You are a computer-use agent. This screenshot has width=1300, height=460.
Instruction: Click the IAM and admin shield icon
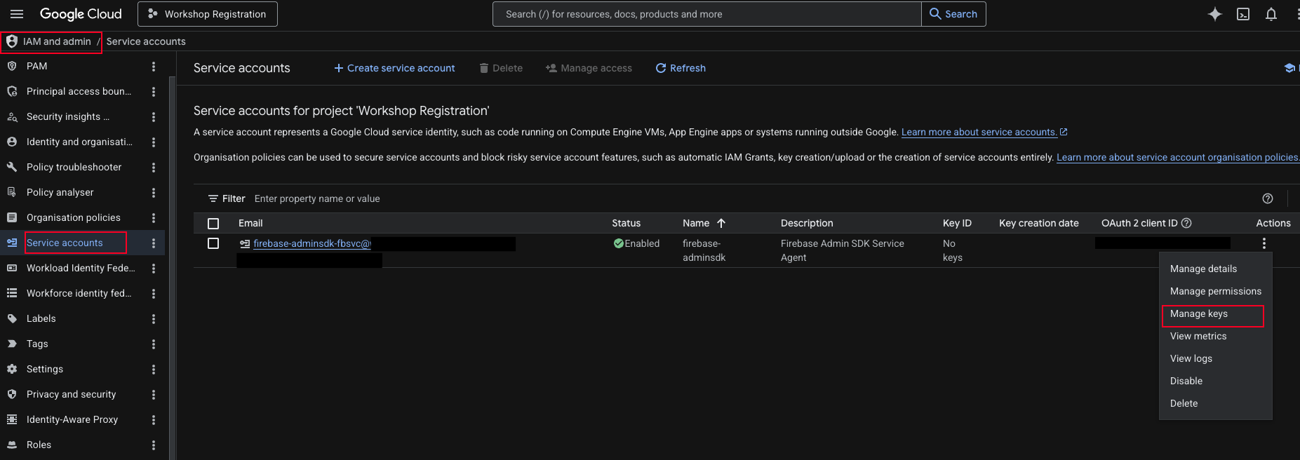point(12,41)
